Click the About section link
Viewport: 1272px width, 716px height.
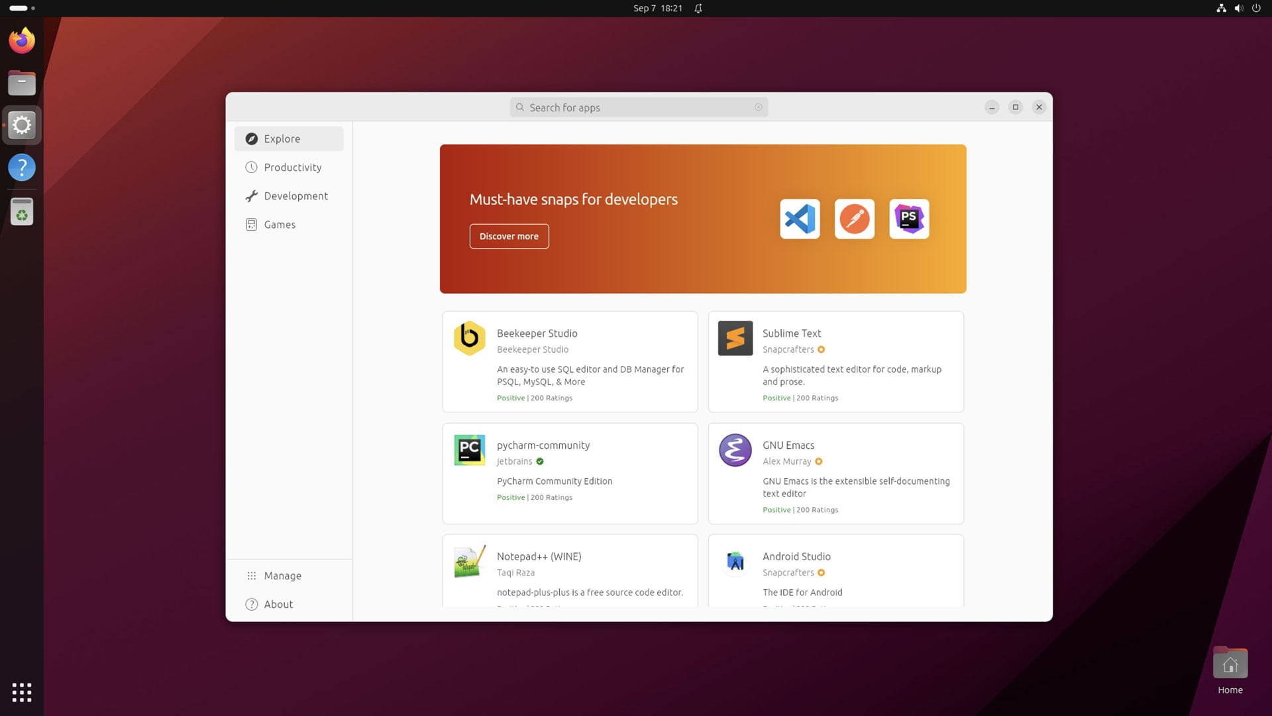[278, 603]
